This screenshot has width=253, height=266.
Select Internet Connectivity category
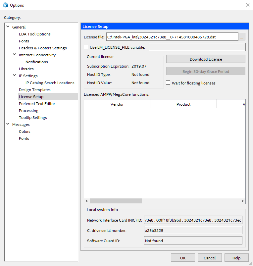(x=37, y=55)
